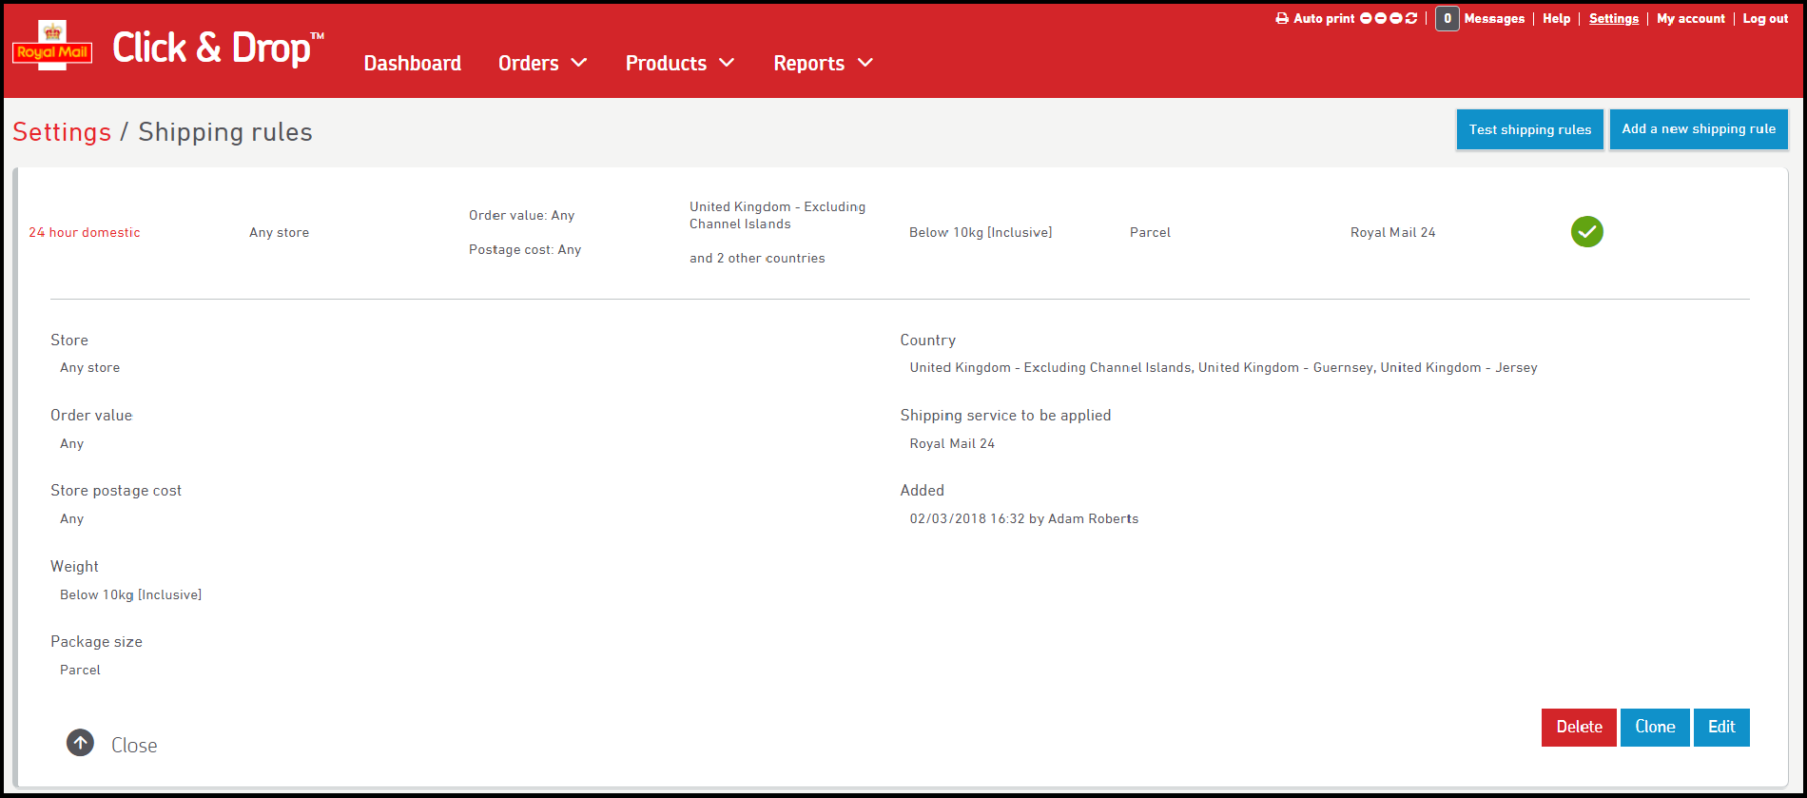Clone this shipping rule
This screenshot has width=1807, height=798.
[x=1655, y=728]
